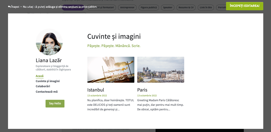This screenshot has height=132, width=271.
Task: Open the Paris post title
Action: click(142, 90)
